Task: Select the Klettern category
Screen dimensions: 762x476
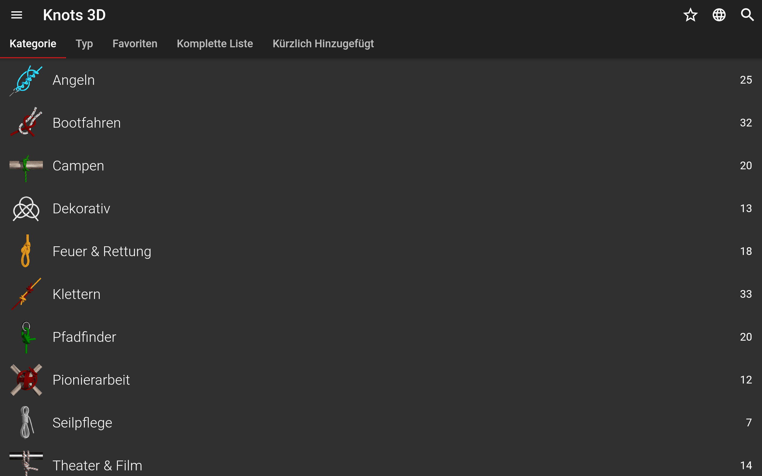Action: (381, 294)
